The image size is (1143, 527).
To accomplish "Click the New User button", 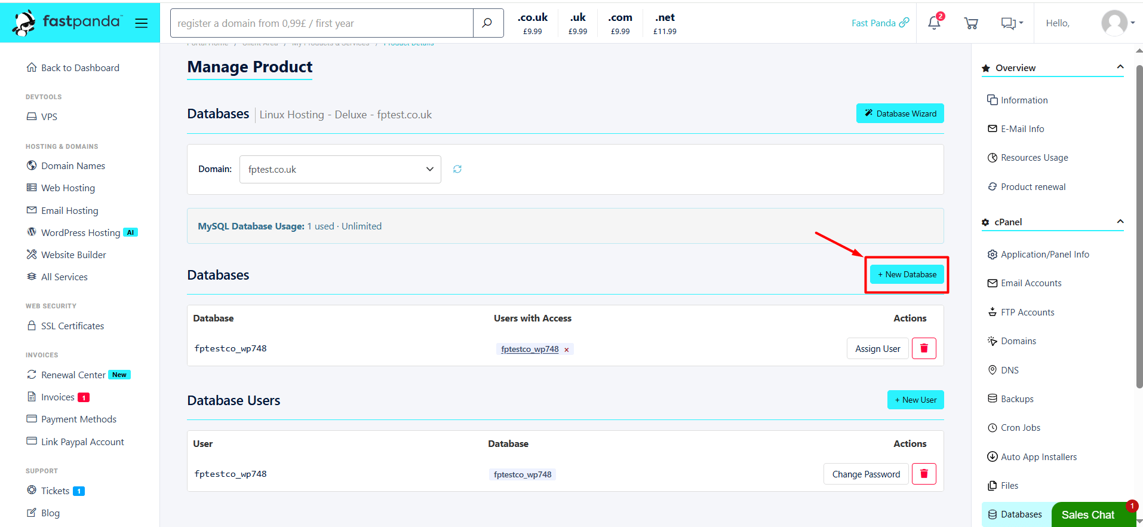I will 915,400.
